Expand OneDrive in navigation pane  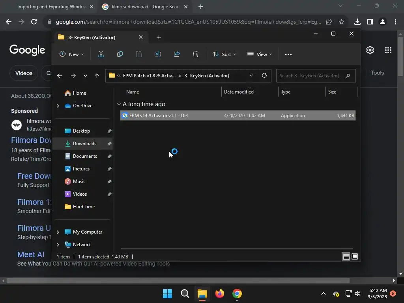tap(58, 106)
